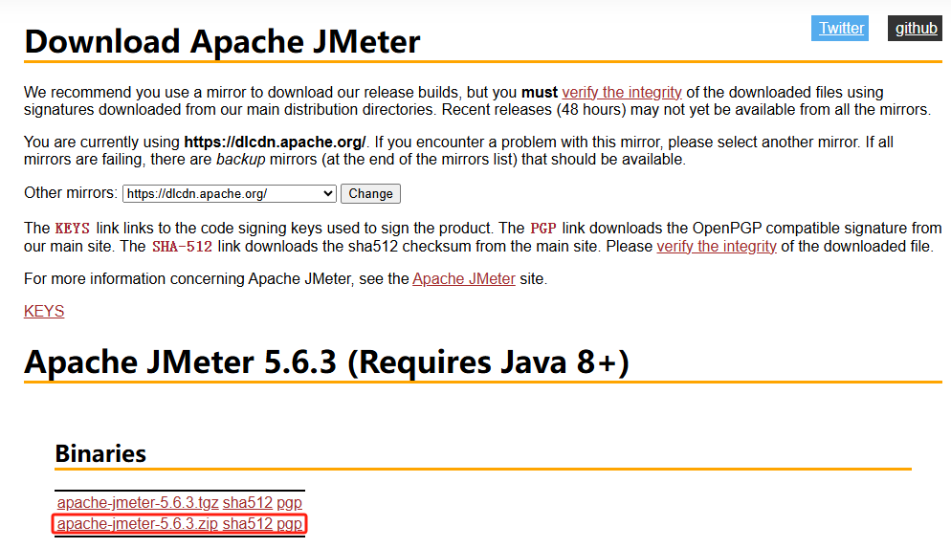This screenshot has height=548, width=951.
Task: Download apache-jmeter-5.6.3.tgz
Action: click(x=138, y=502)
